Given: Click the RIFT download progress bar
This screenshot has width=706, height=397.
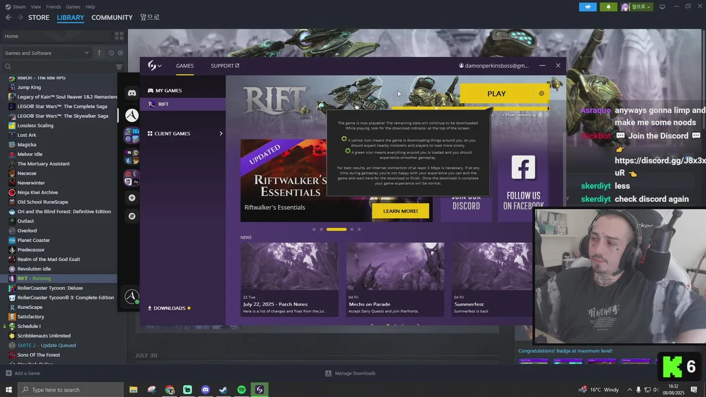Looking at the screenshot, I should coord(470,109).
